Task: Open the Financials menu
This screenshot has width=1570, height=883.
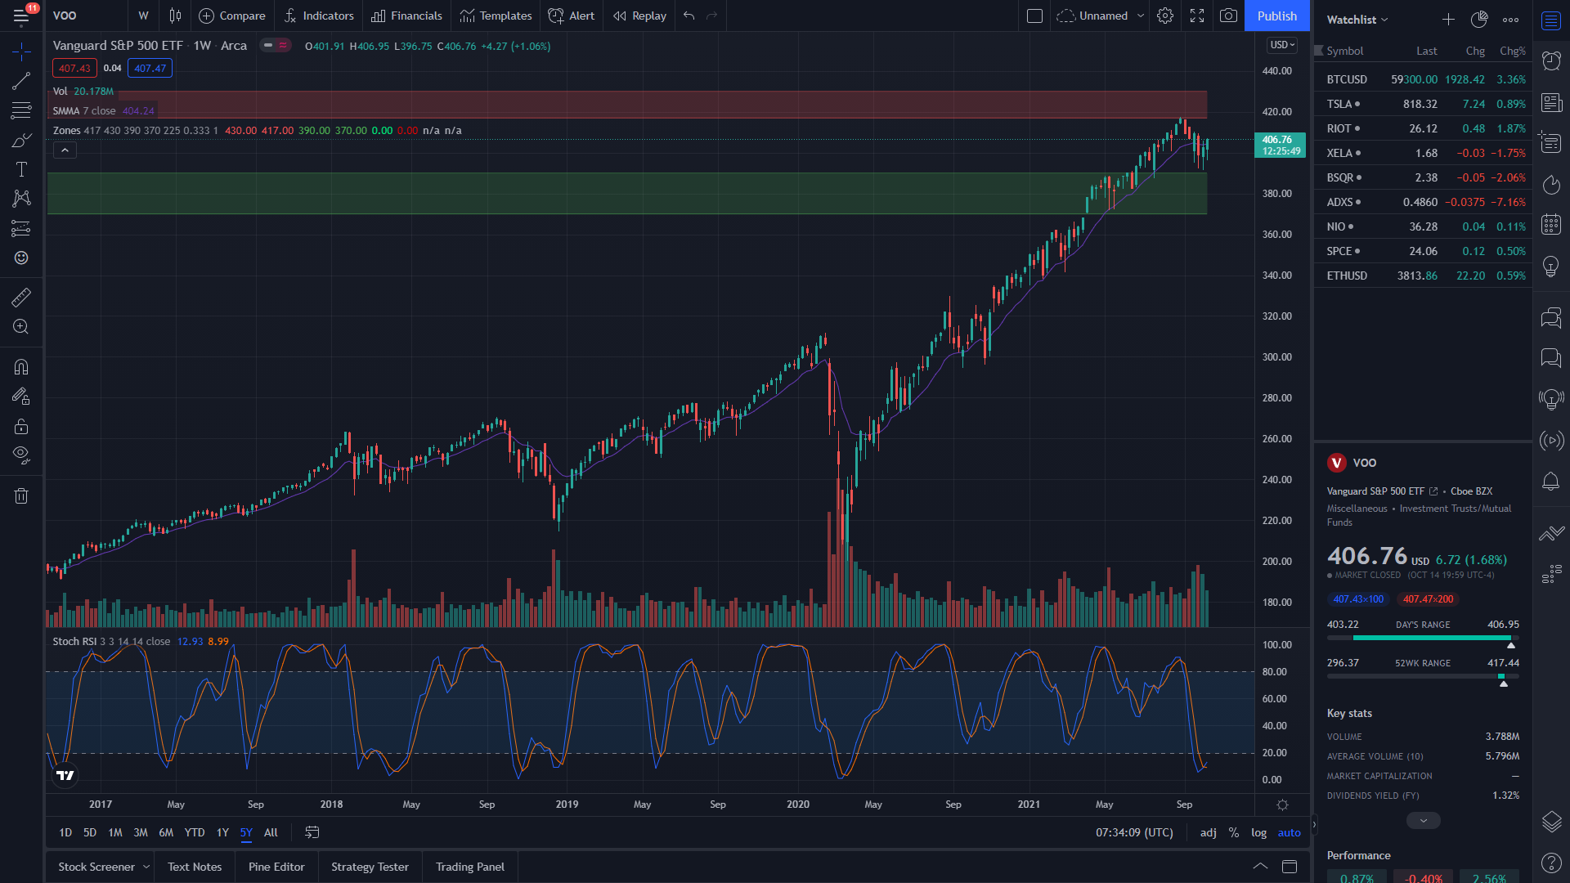Action: pyautogui.click(x=406, y=16)
